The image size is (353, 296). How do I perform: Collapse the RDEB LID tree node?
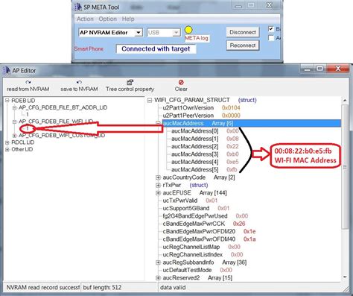[x=7, y=101]
